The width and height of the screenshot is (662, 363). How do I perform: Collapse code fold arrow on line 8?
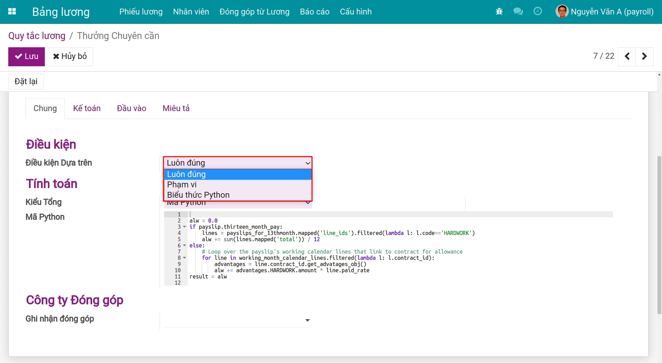[x=184, y=258]
